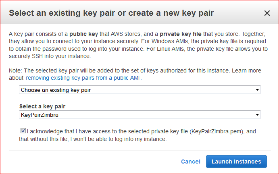Open the KeyPairZimbra key pair selector
The width and height of the screenshot is (279, 174).
tap(140, 115)
